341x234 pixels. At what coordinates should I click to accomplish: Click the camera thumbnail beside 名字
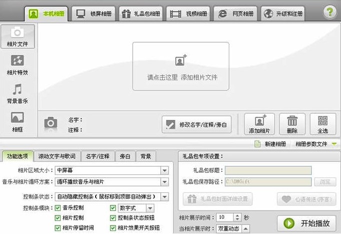click(x=51, y=124)
